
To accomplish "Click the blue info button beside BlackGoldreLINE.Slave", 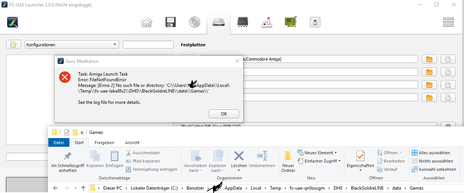I will pos(448,126).
